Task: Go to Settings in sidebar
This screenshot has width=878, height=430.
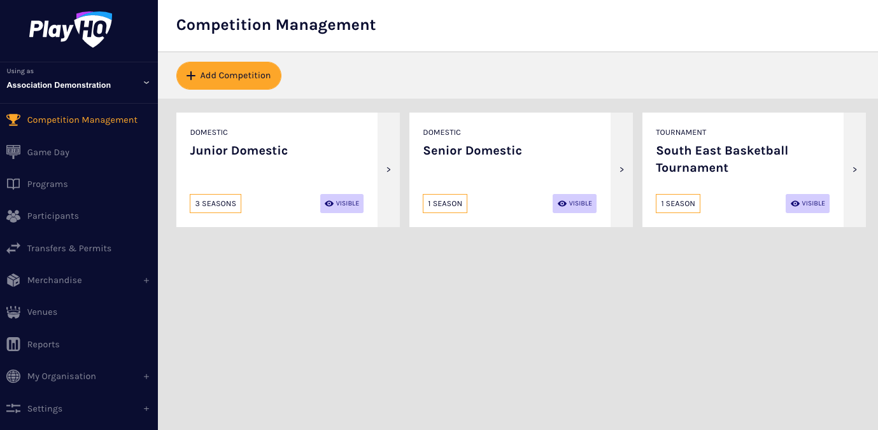Action: click(45, 409)
